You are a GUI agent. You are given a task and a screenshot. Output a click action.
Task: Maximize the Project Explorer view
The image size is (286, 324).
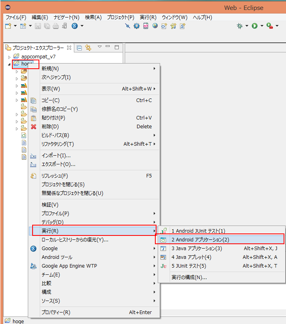click(117, 47)
